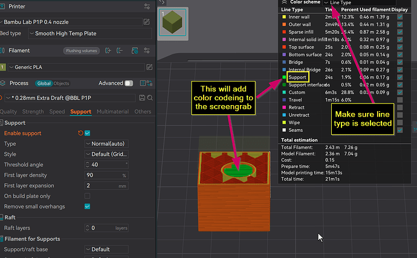Switch to the Speed tab
Viewport: 417px width, 258px height.
coord(57,112)
